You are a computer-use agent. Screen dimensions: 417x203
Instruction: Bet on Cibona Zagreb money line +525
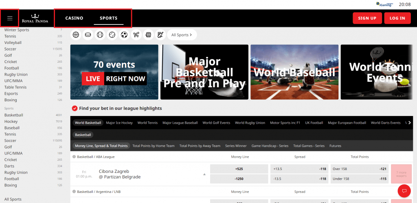(x=239, y=169)
